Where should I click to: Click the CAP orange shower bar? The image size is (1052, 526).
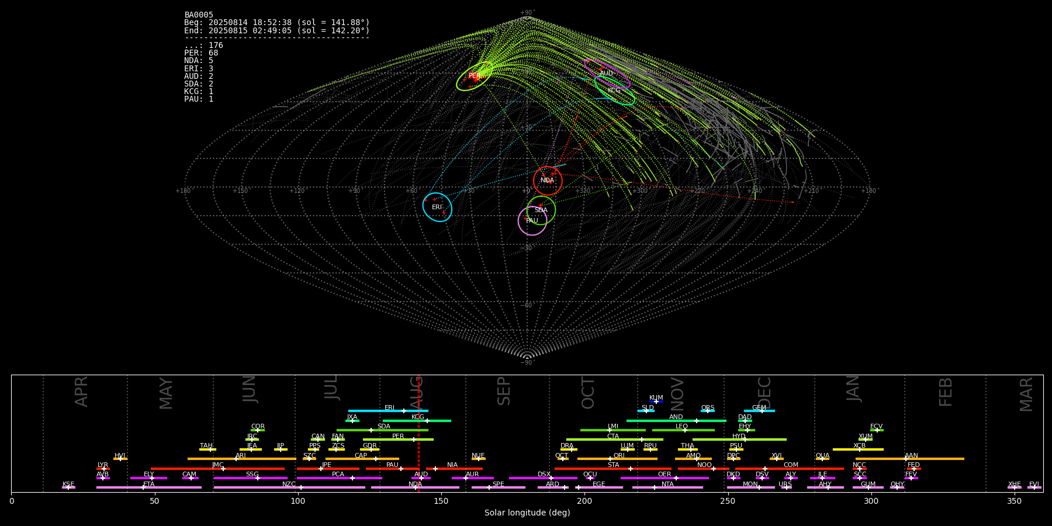362,459
